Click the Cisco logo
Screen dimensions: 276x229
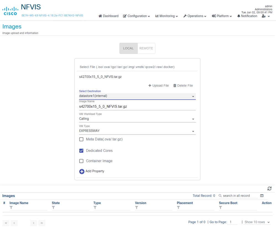point(10,11)
